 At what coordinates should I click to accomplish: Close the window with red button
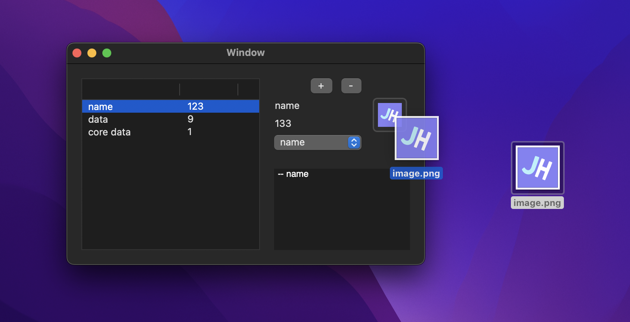(77, 53)
